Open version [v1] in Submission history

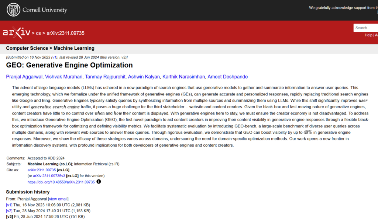click(9, 205)
